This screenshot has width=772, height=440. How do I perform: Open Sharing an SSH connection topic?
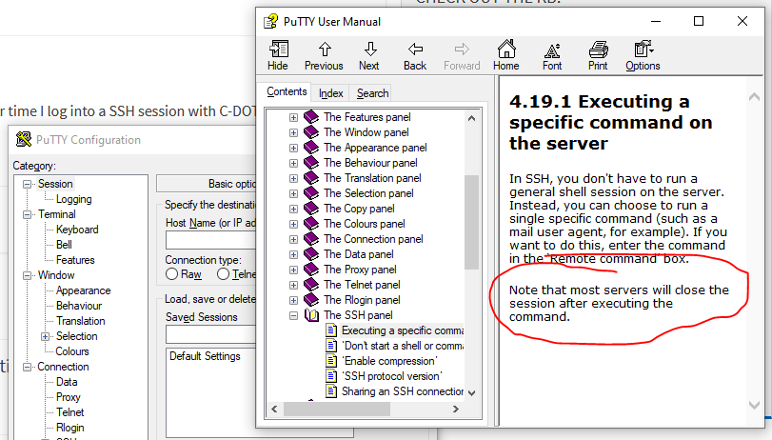pos(403,391)
